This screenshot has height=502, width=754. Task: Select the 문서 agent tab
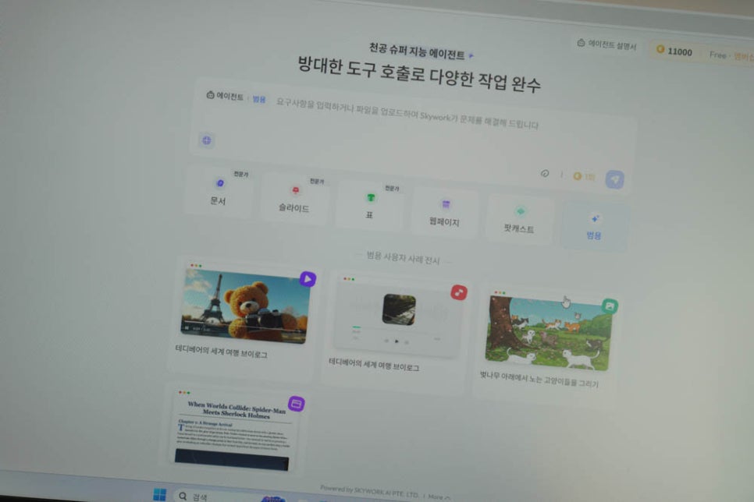(x=219, y=192)
